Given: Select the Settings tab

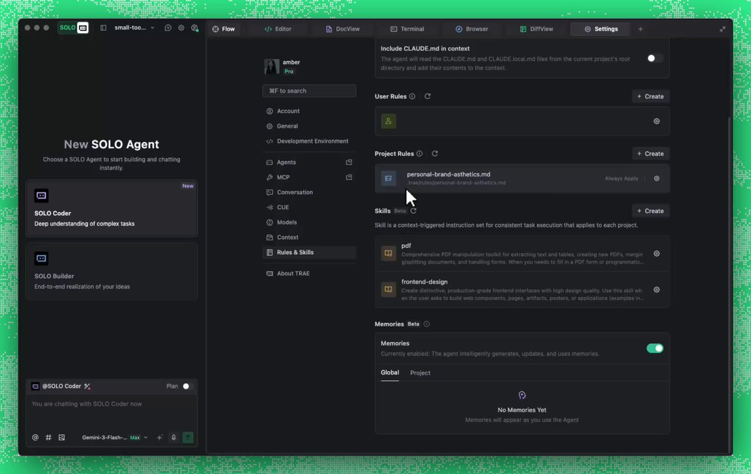Looking at the screenshot, I should tap(601, 29).
